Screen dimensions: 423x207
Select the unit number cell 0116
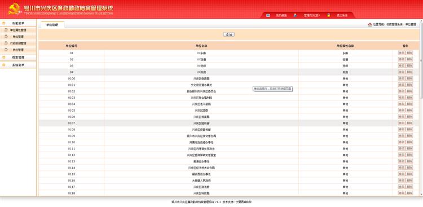point(72,180)
